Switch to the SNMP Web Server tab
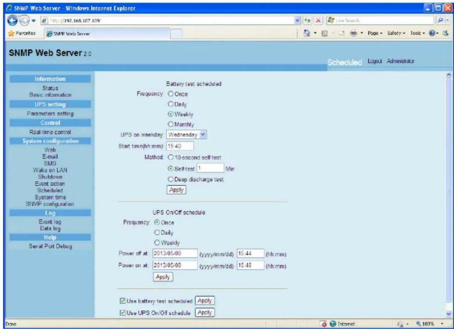Screen dimensions: 454x329 (x=107, y=34)
